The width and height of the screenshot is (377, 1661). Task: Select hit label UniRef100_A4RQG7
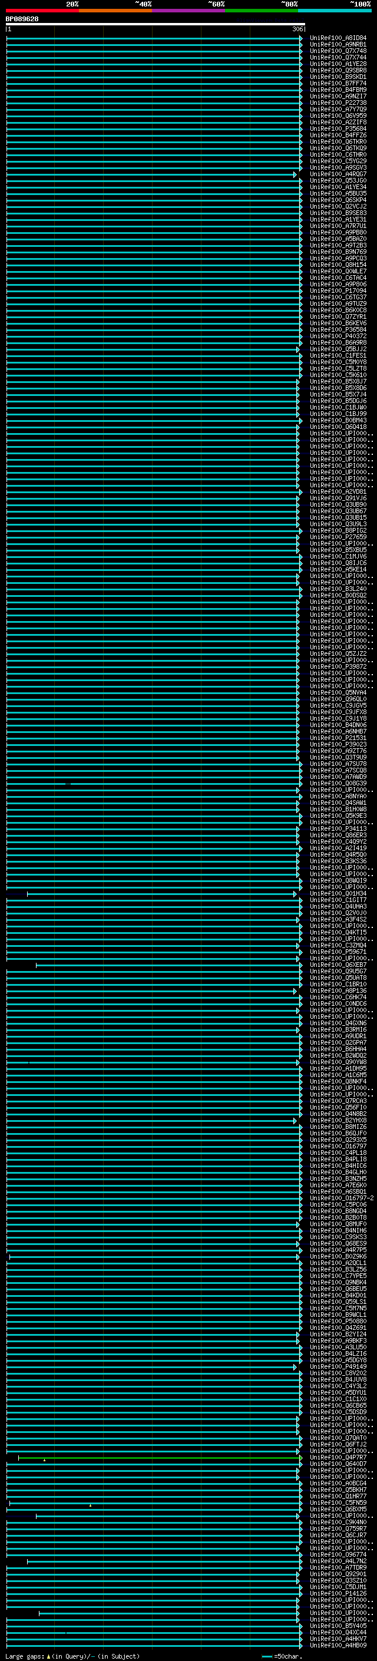[x=338, y=174]
